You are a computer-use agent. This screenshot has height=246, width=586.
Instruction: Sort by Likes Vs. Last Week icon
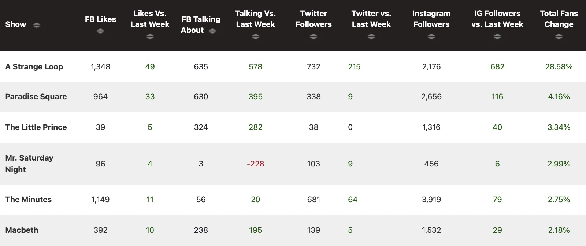[150, 36]
